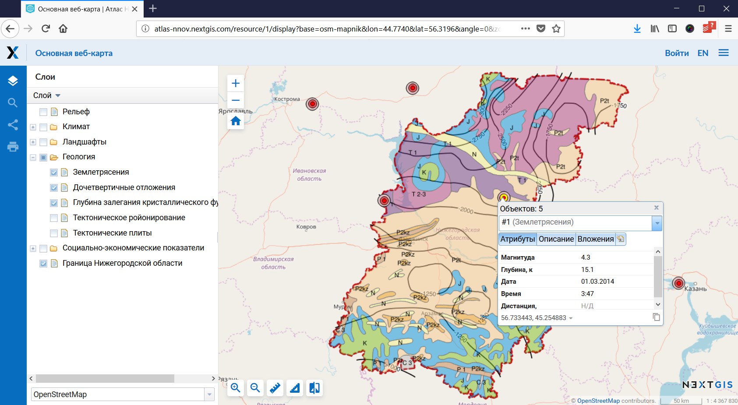
Task: Reload the page in the browser
Action: pos(46,28)
